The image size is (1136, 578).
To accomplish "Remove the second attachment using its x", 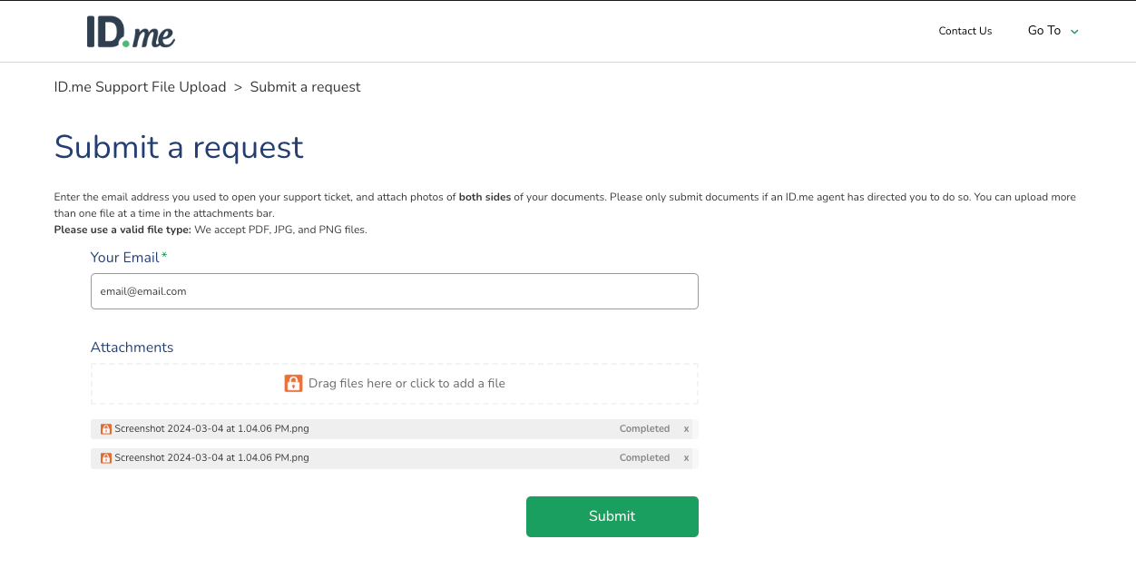I will 686,458.
